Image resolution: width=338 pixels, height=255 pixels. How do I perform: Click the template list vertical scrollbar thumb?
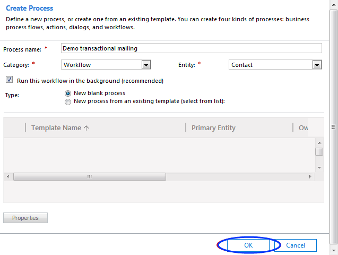tap(319, 151)
